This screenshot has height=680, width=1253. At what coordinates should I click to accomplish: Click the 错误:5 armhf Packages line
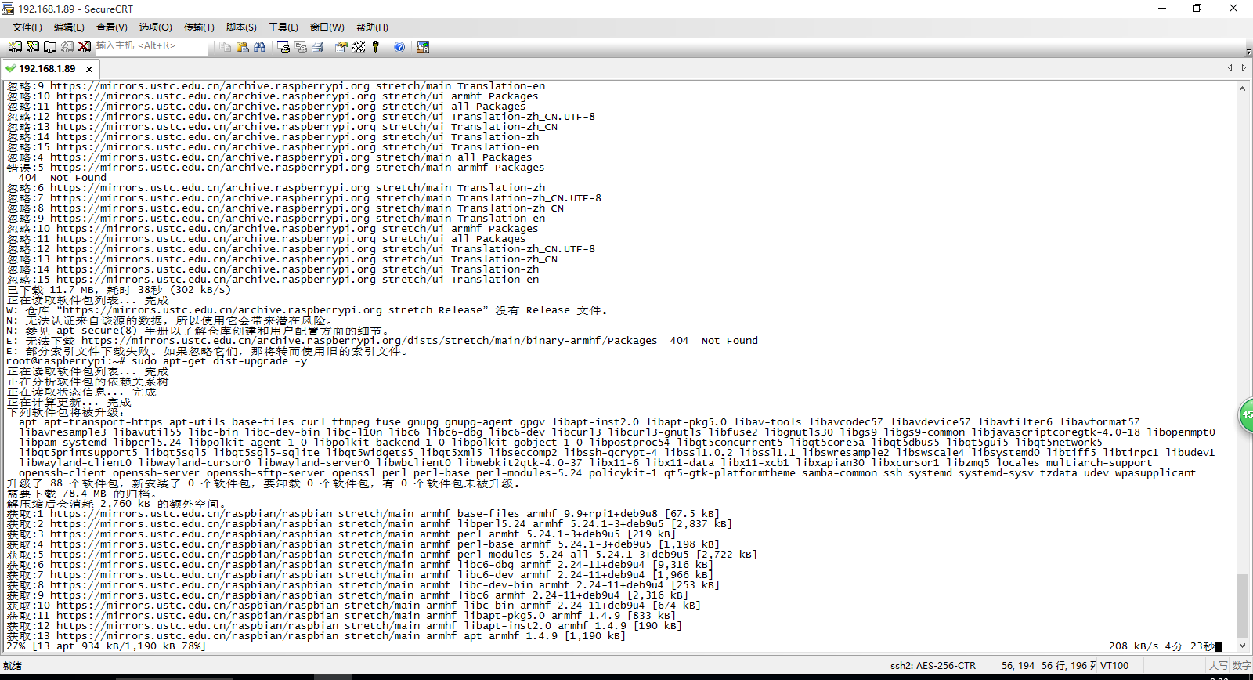(276, 168)
